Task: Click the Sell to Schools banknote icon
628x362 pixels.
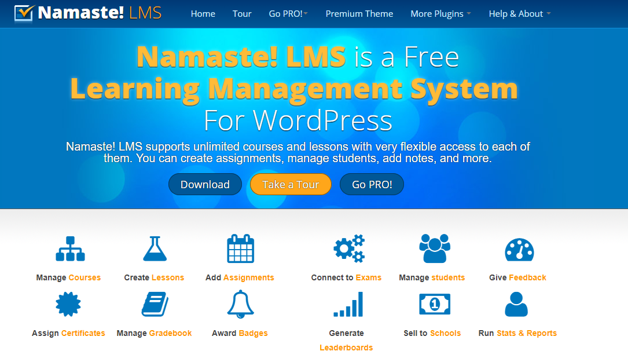Action: [434, 304]
